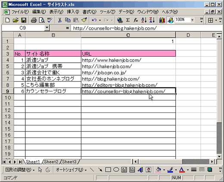Open the Line Color dropdown arrow
224x182 pixels.
(x=176, y=170)
